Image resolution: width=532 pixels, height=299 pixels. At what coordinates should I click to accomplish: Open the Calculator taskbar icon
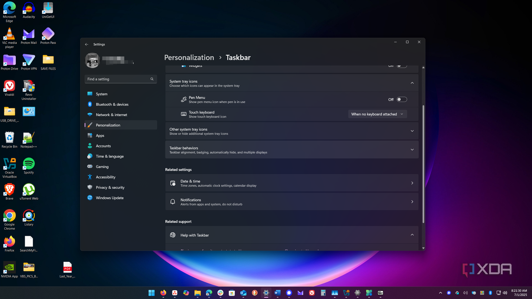click(x=323, y=293)
